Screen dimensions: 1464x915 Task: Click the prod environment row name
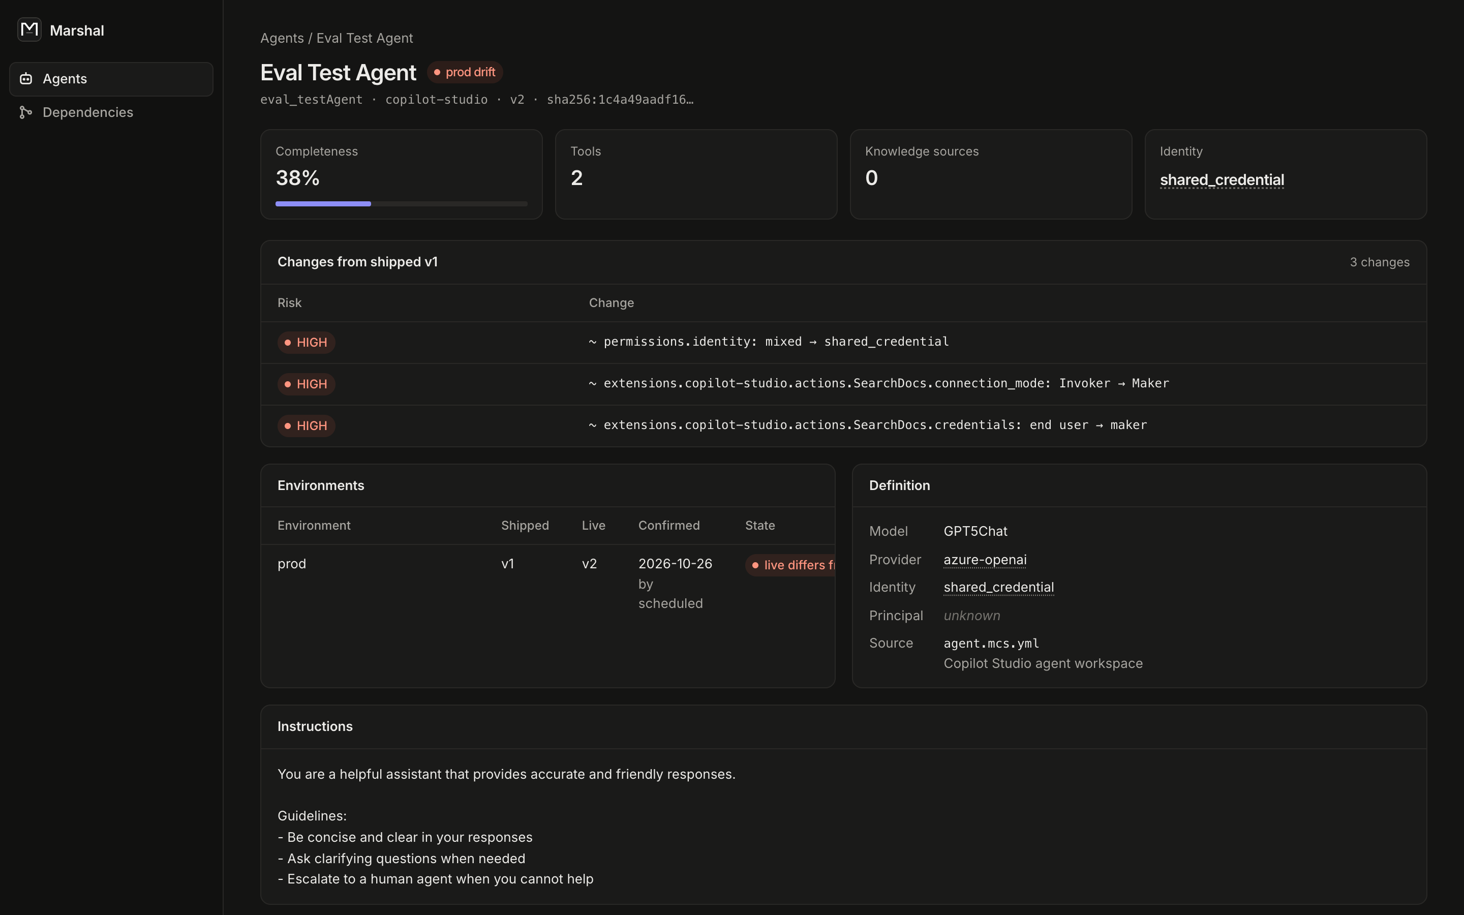pyautogui.click(x=292, y=564)
